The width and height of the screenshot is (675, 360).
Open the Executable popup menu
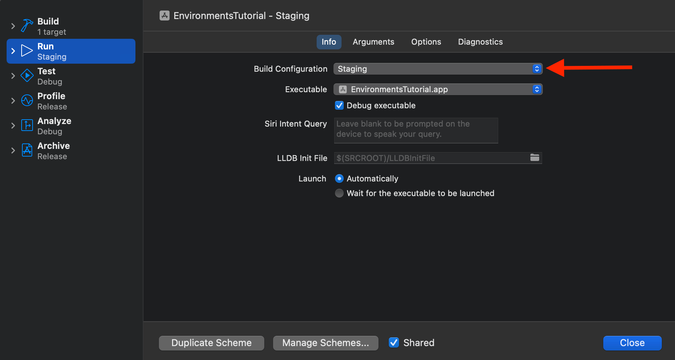pos(438,89)
